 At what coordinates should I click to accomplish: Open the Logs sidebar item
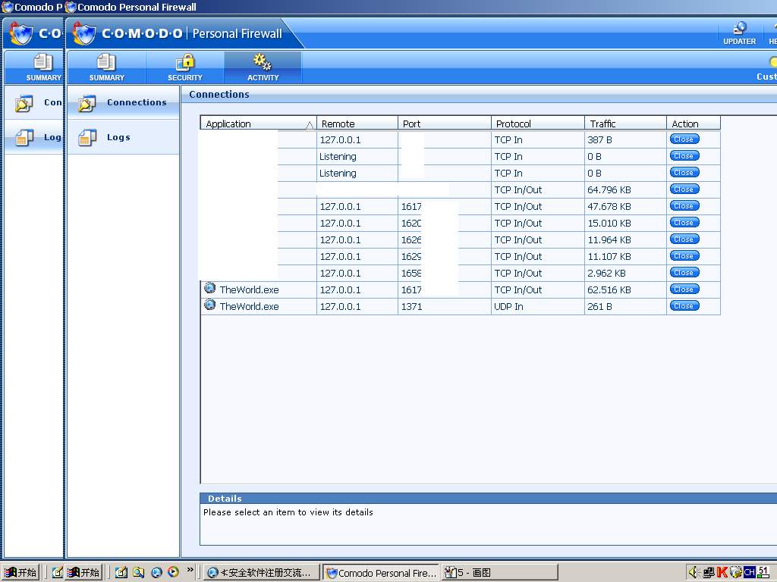(118, 137)
